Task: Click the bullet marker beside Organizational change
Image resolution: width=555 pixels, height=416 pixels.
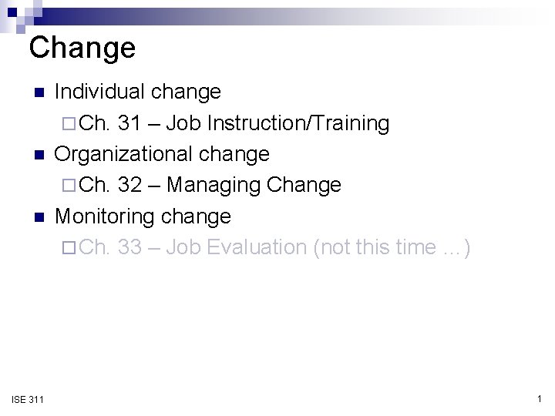Action: (38, 156)
